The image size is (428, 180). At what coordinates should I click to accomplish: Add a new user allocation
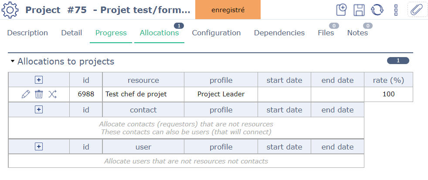coord(39,147)
